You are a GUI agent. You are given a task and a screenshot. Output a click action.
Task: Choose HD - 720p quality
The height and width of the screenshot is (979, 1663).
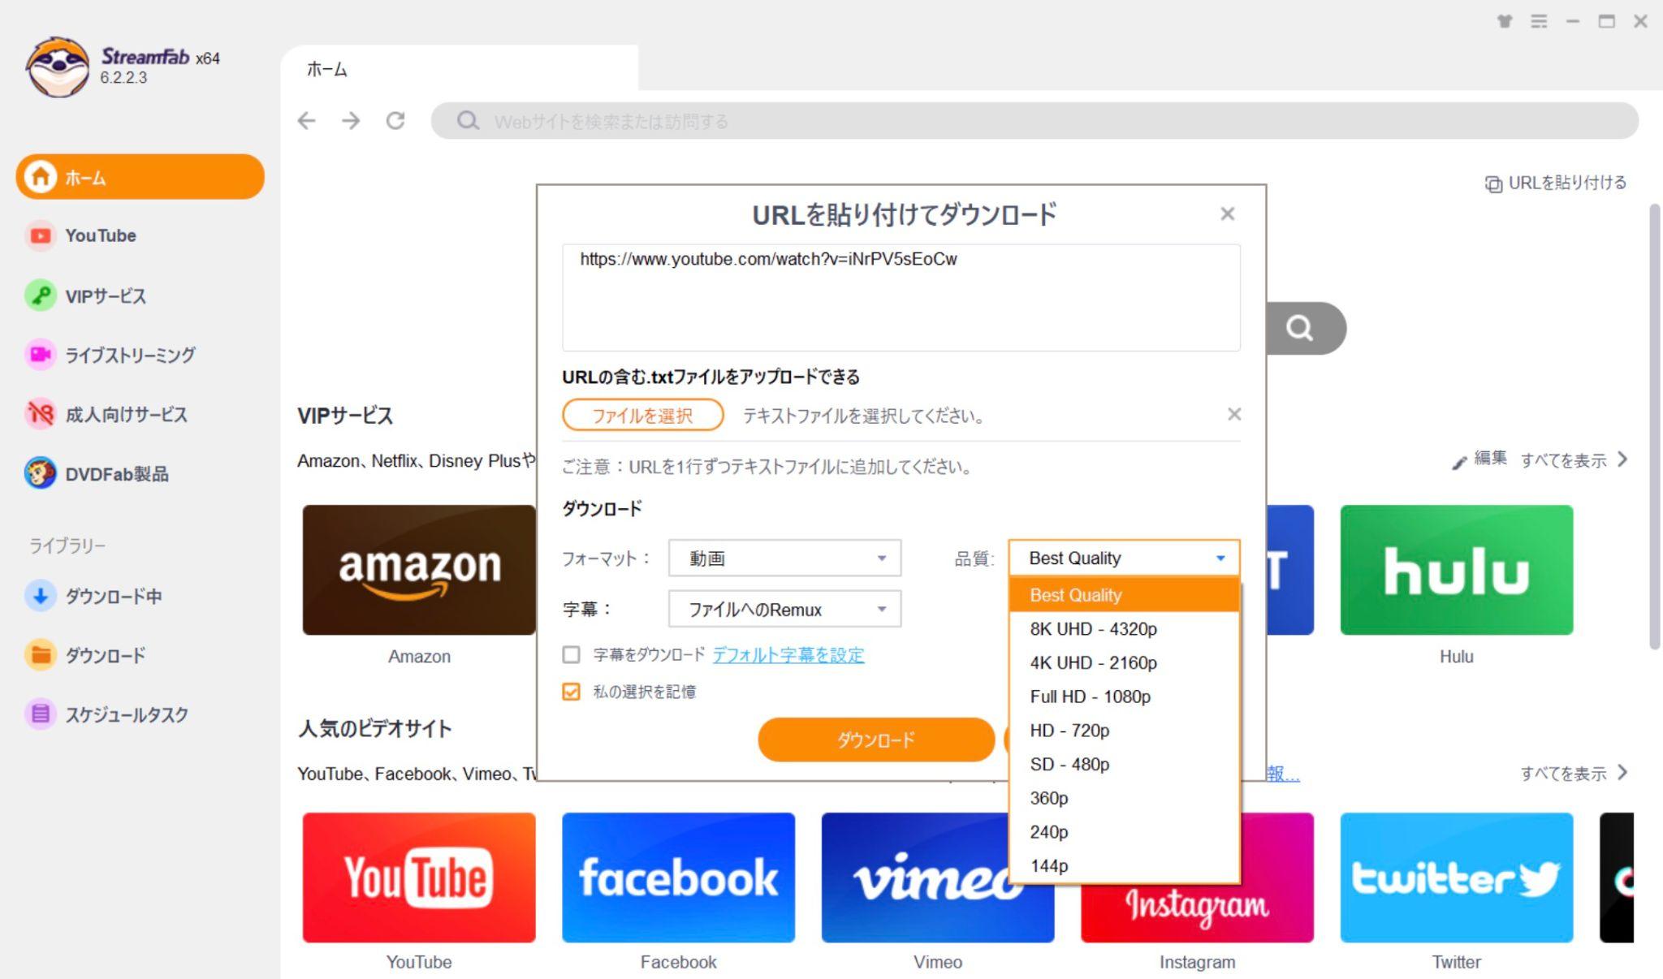click(x=1124, y=731)
